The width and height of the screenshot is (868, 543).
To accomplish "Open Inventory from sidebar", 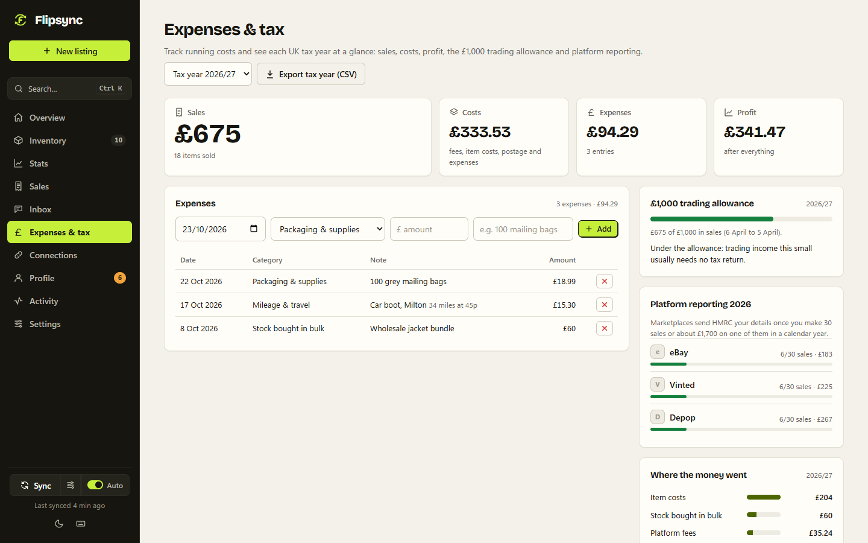I will pyautogui.click(x=69, y=141).
